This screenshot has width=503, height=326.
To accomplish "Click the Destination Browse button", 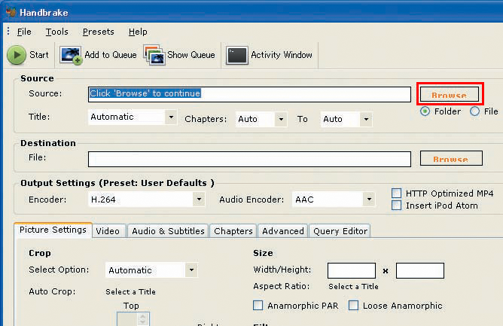I will (451, 158).
